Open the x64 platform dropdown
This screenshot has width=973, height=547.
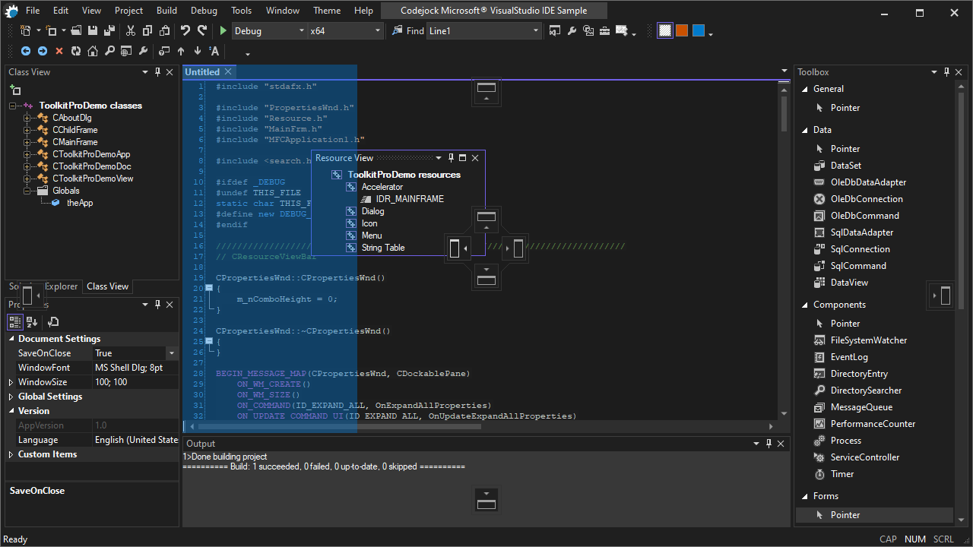[377, 31]
